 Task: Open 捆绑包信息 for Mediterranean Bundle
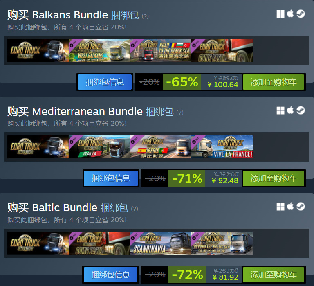[x=111, y=178]
